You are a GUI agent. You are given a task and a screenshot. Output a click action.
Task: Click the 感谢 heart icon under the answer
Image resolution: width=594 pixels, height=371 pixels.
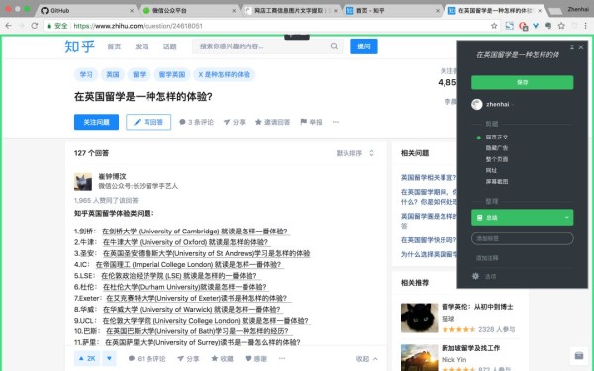click(x=248, y=358)
